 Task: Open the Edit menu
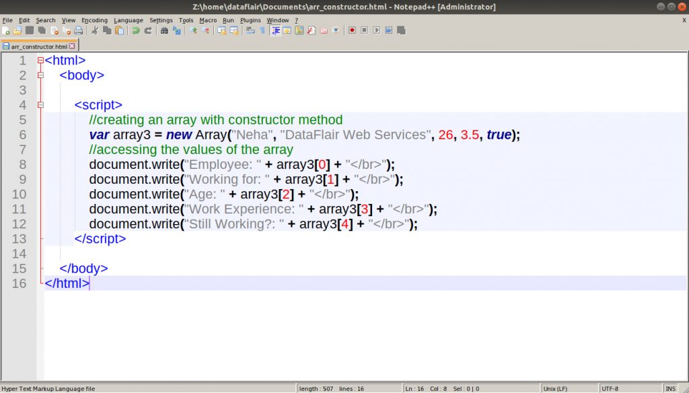[x=24, y=20]
